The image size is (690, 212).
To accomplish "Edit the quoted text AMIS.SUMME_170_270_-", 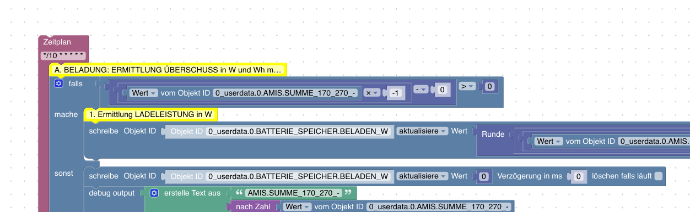I will tap(294, 193).
